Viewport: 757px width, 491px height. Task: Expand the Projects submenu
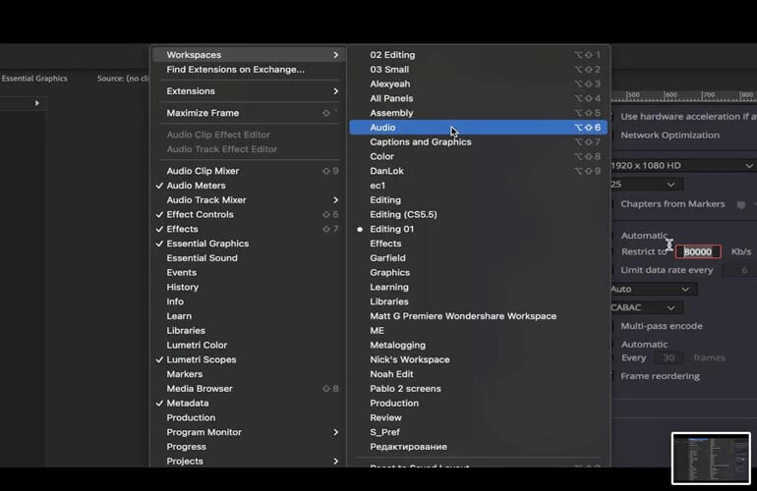[x=249, y=461]
